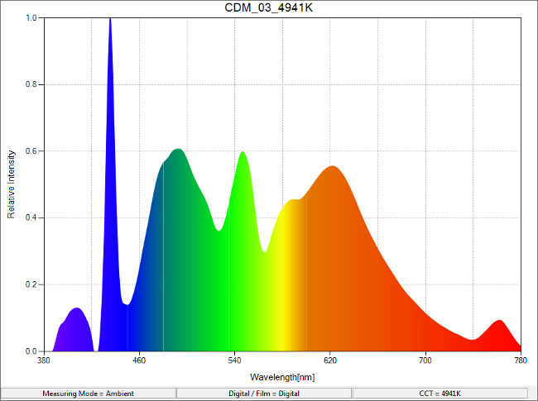538x401 pixels.
Task: Click the 780 wavelength tick label
Action: click(521, 360)
